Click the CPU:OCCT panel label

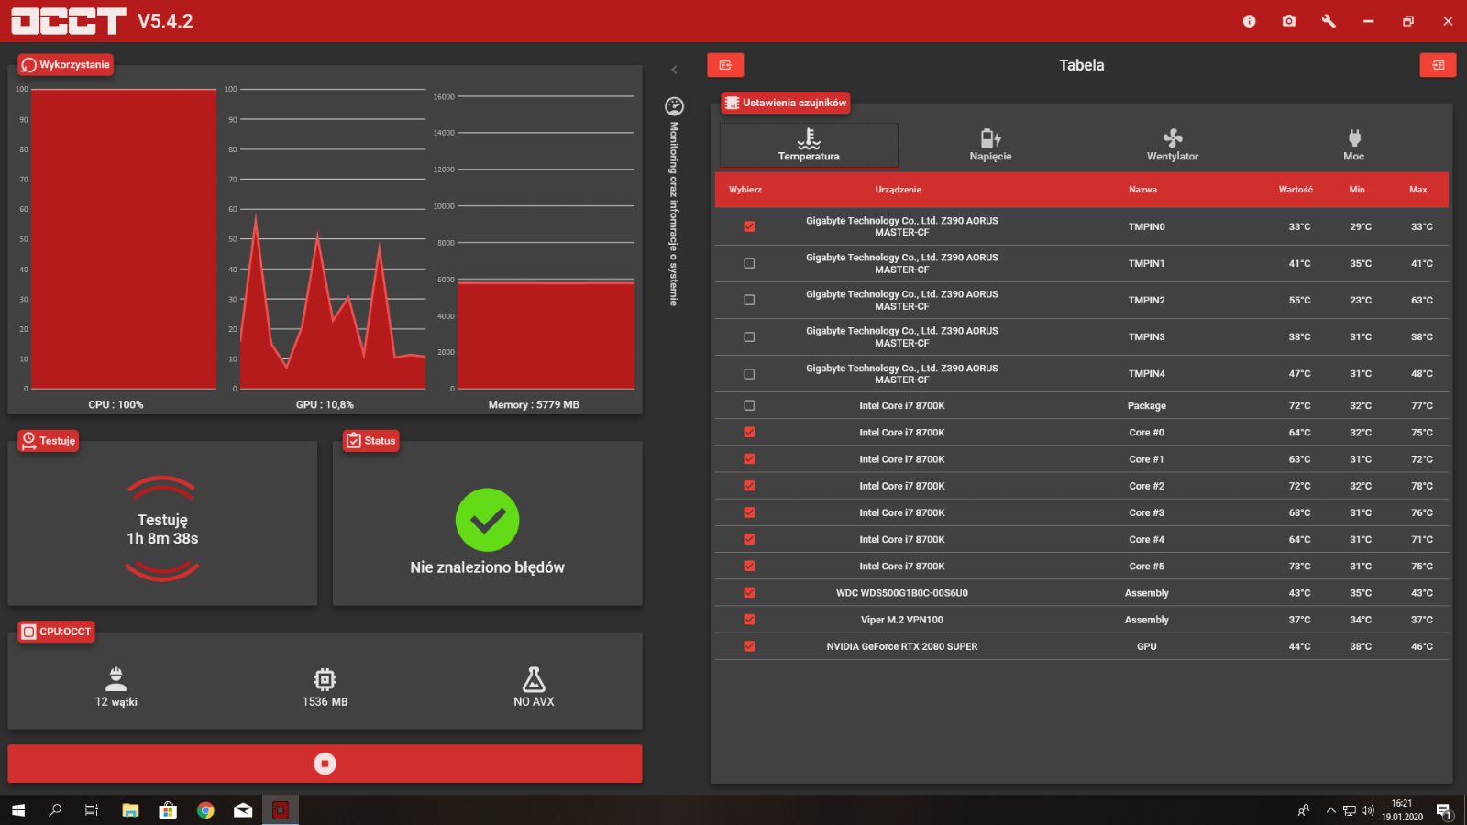coord(57,632)
